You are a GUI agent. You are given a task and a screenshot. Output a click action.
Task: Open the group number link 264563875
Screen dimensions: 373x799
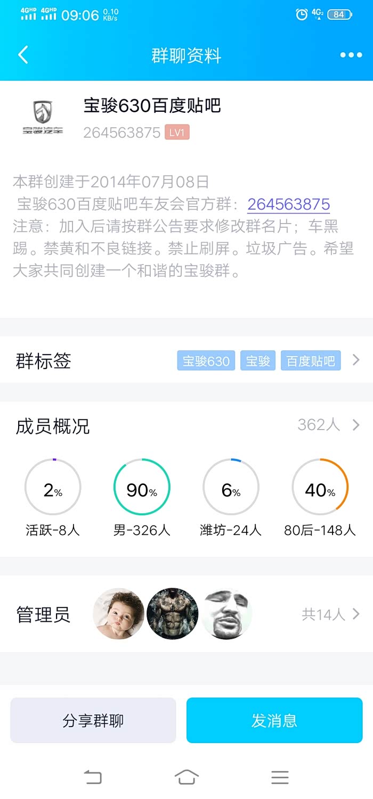pos(288,204)
